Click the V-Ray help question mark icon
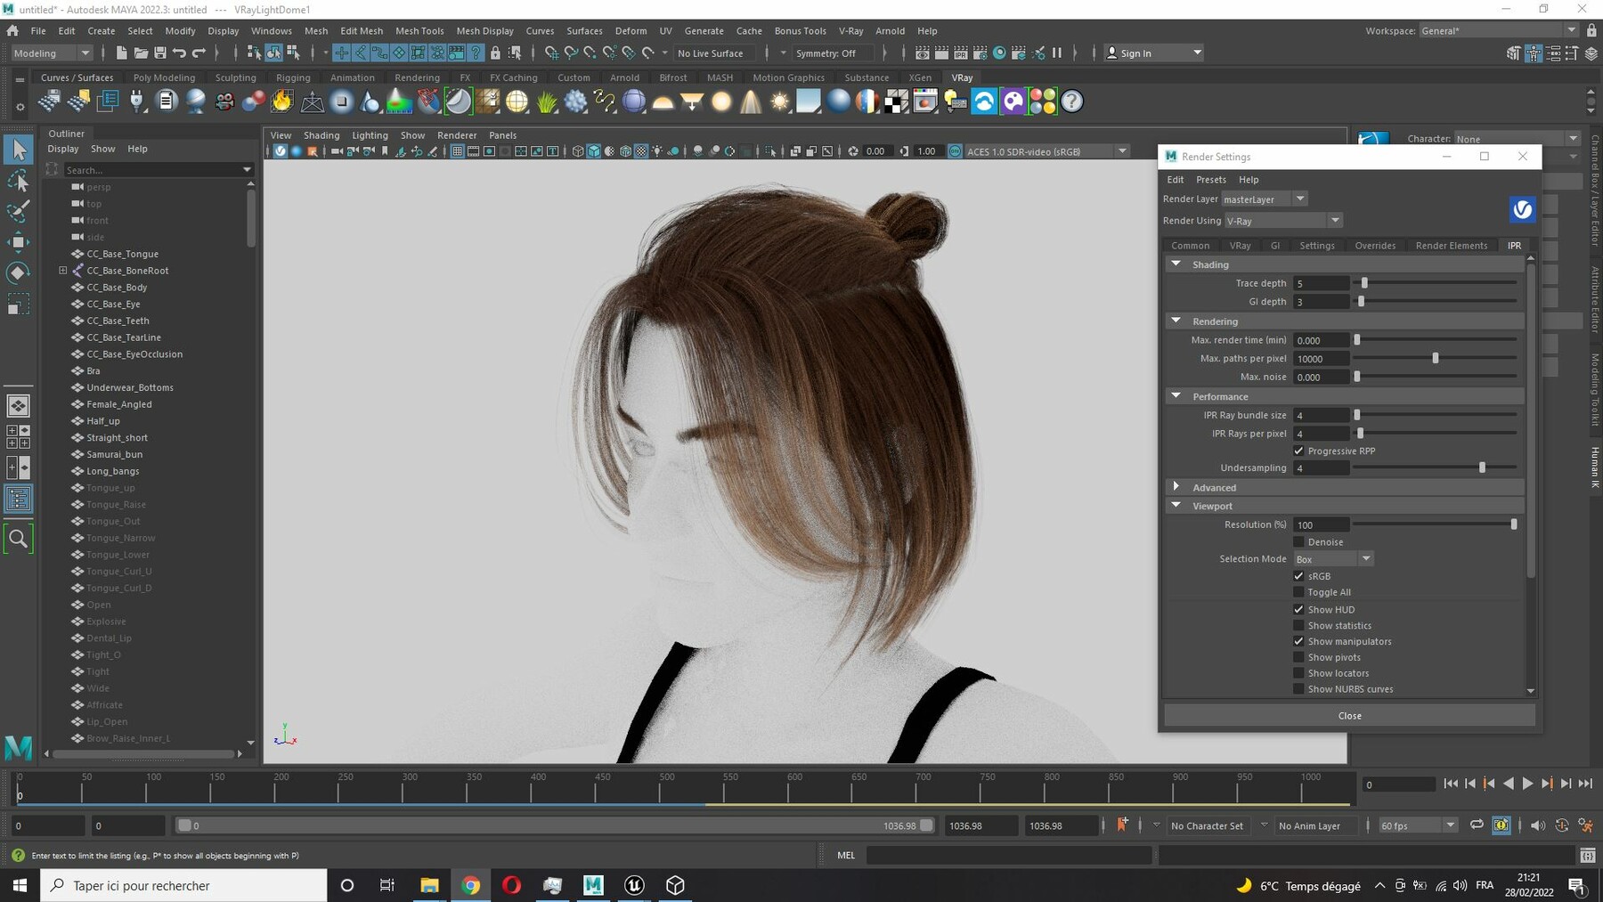 (x=1072, y=102)
